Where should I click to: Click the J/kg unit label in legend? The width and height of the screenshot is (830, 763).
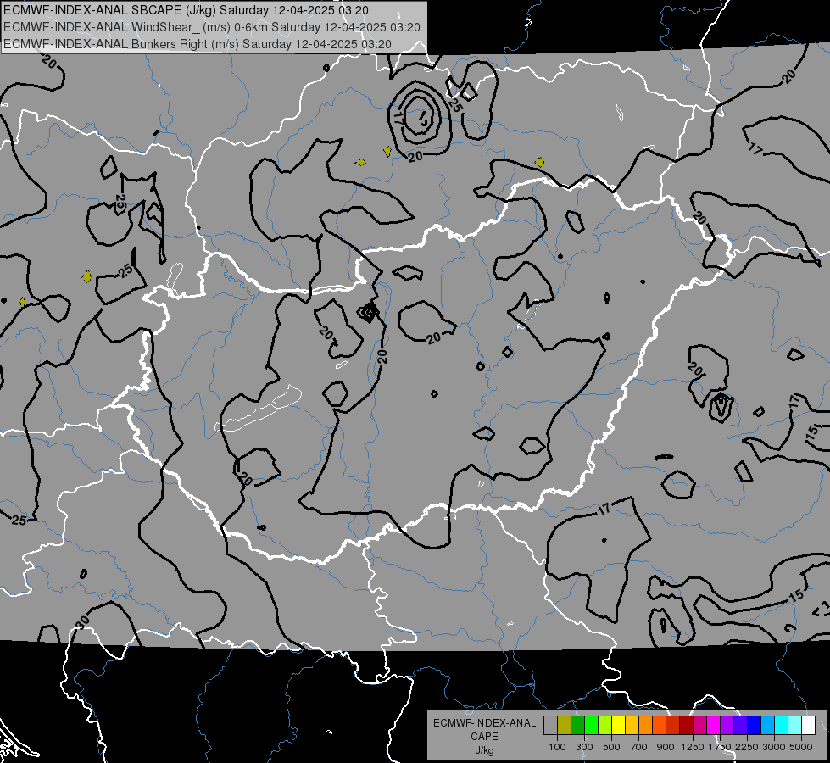(x=484, y=750)
